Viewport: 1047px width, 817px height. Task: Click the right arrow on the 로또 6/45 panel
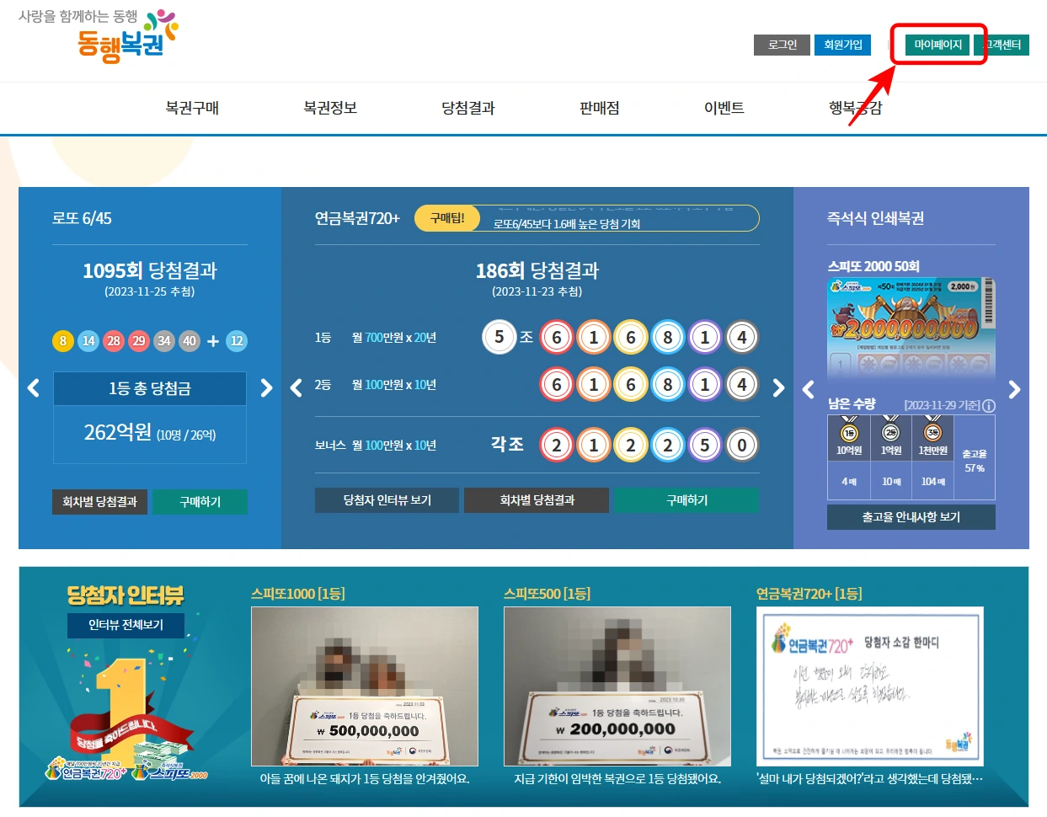point(267,388)
